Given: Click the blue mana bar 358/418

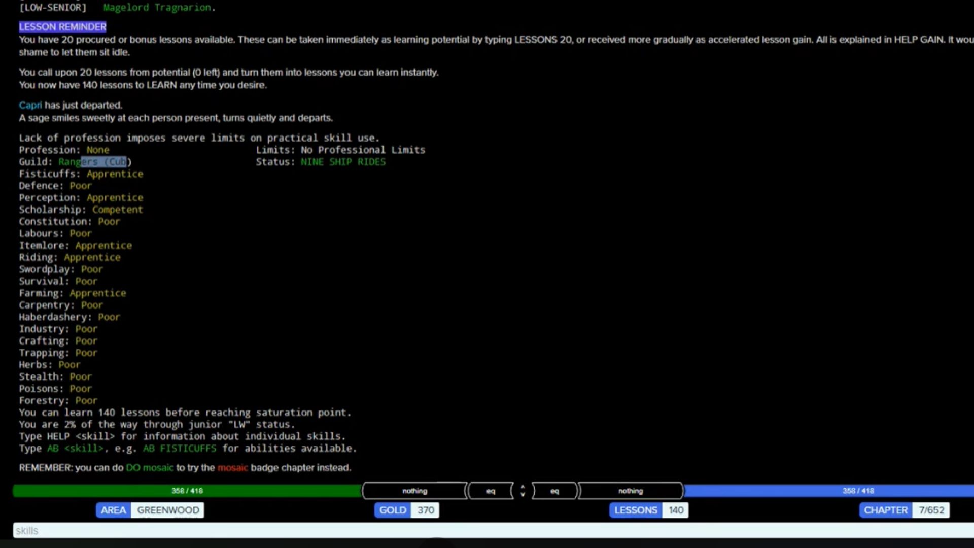Looking at the screenshot, I should (x=857, y=491).
